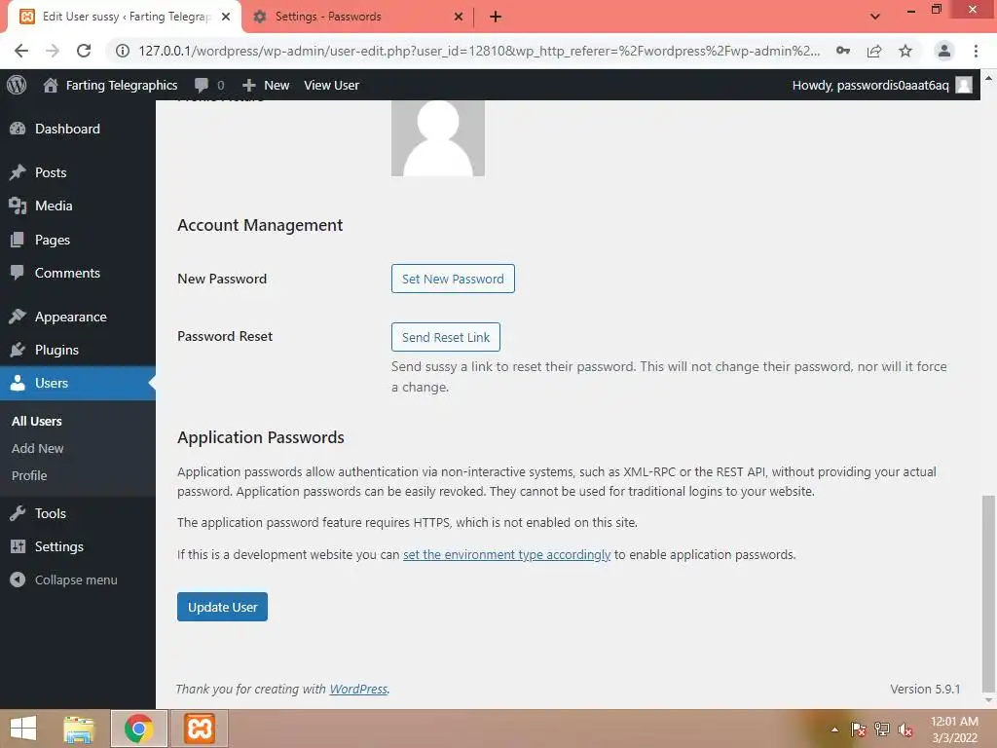This screenshot has width=997, height=748.
Task: Click the plus New icon in admin bar
Action: (x=249, y=85)
